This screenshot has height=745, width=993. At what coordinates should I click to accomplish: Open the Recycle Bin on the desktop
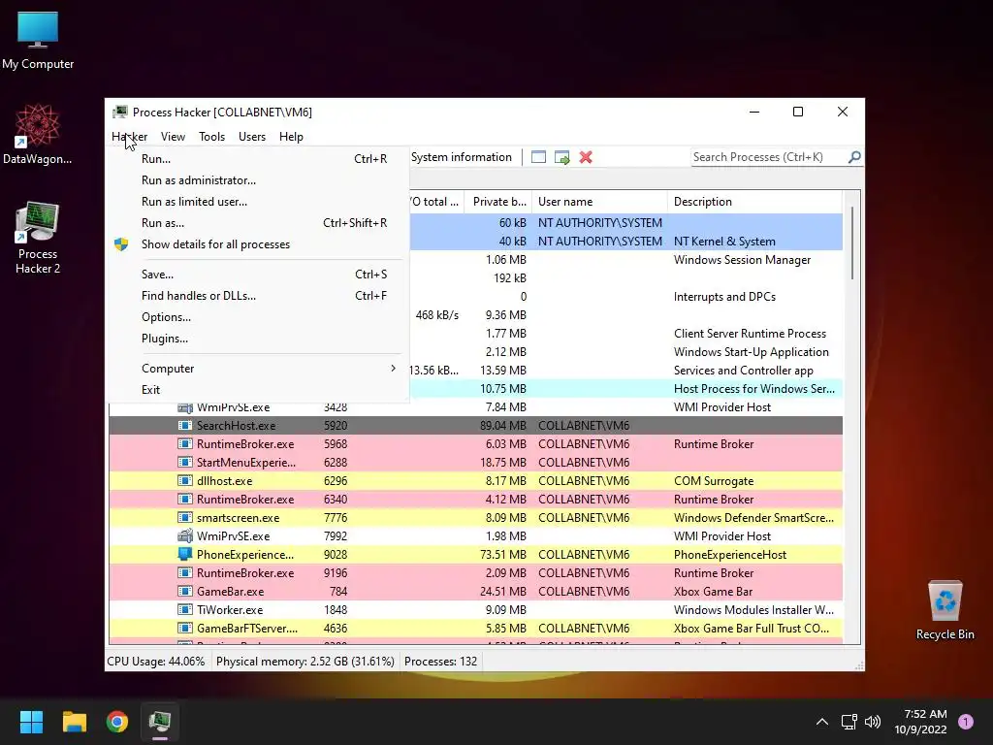(x=945, y=609)
